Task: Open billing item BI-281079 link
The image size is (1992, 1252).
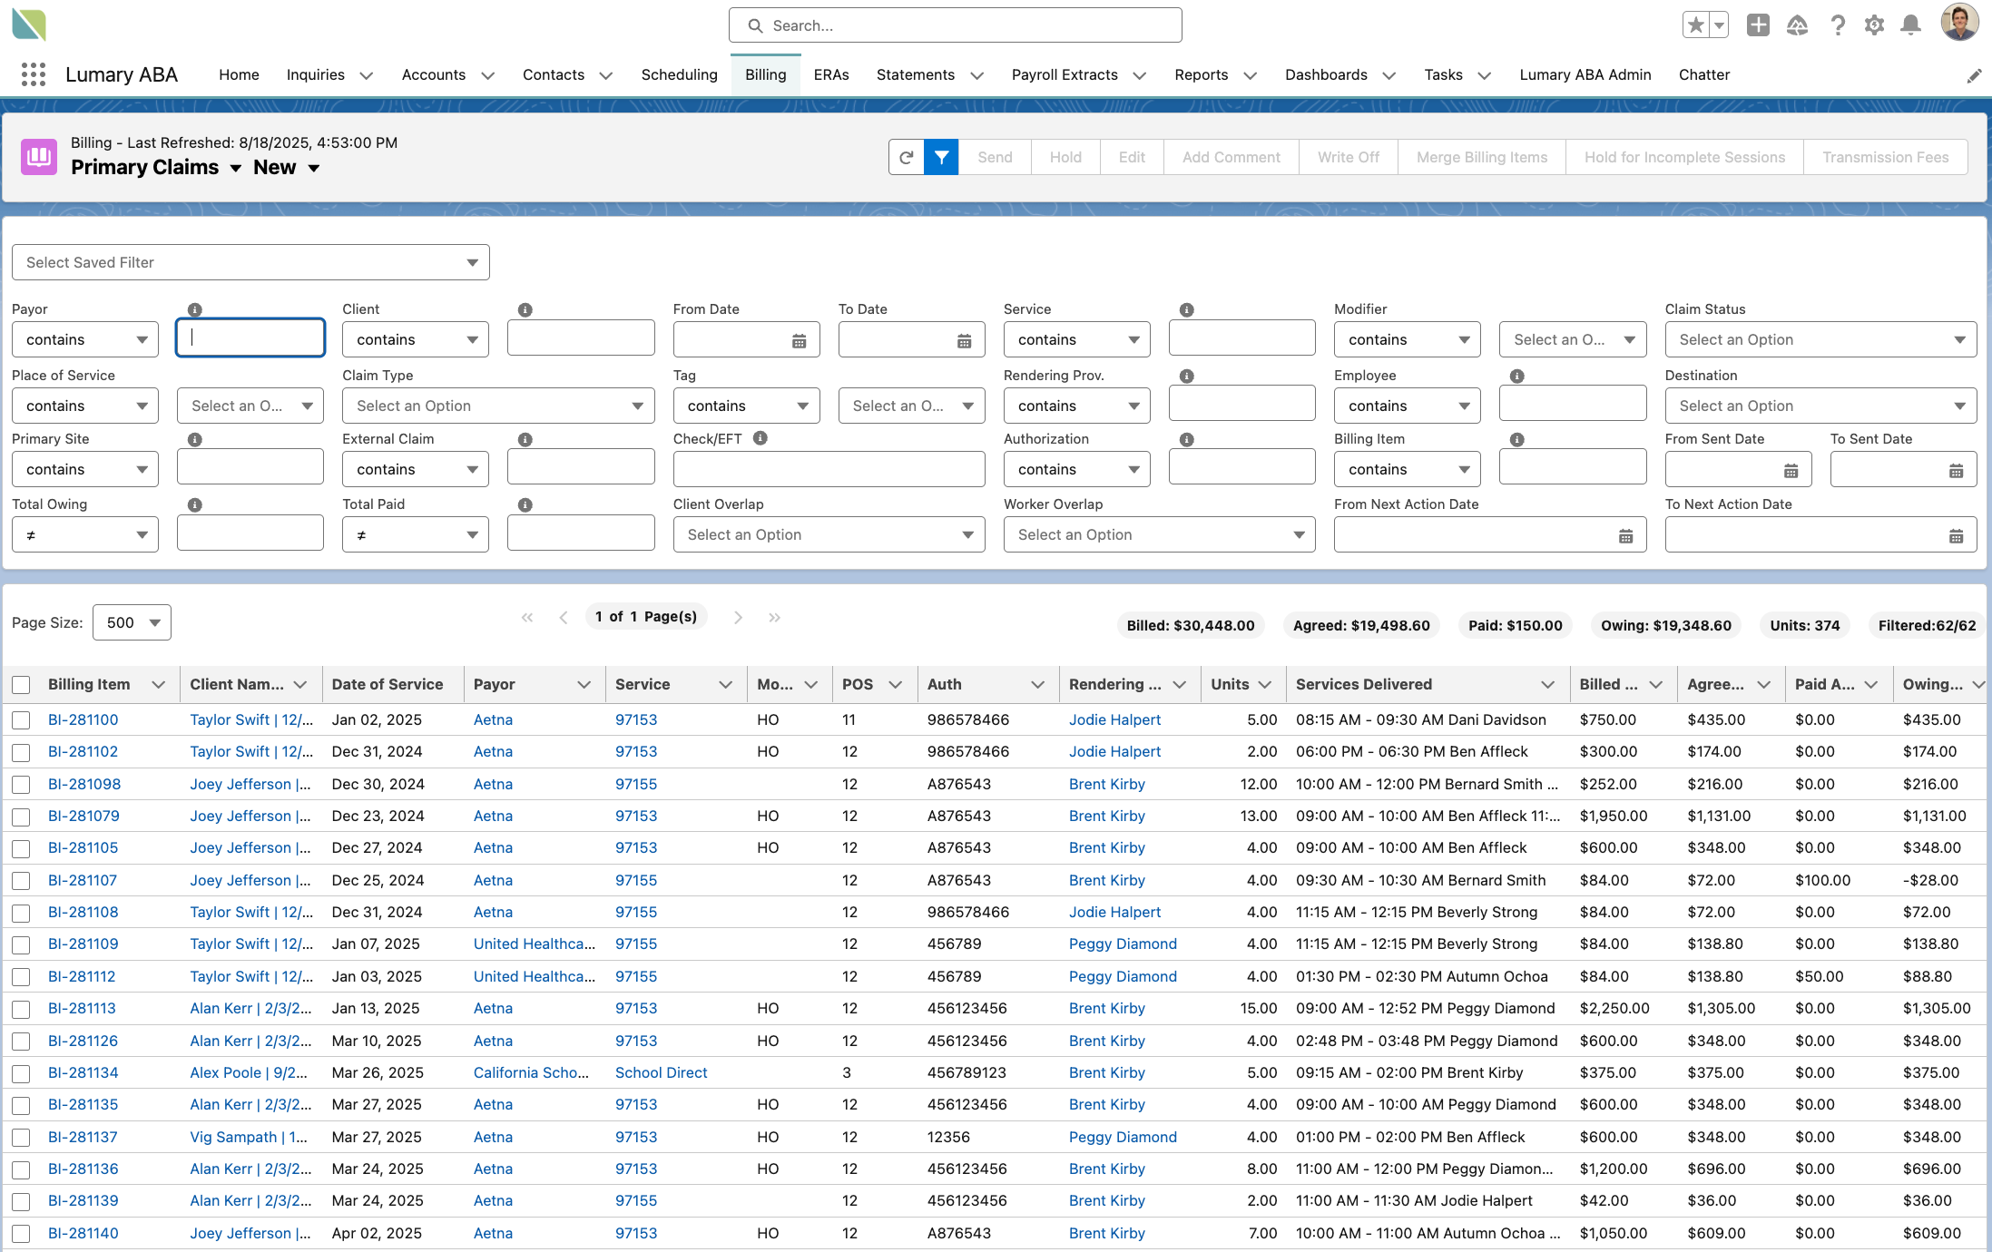Action: [x=83, y=816]
